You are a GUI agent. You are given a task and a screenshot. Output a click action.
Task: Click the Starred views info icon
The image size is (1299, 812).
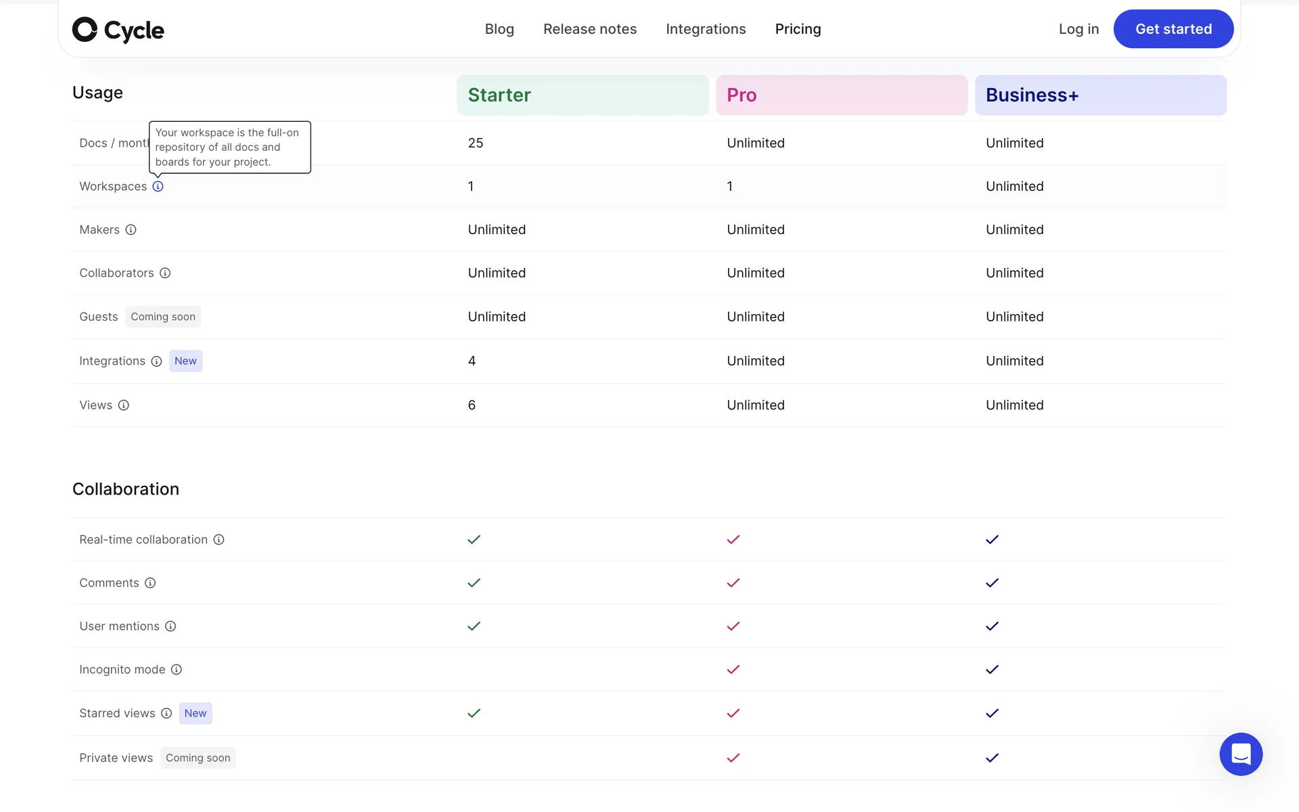[166, 713]
